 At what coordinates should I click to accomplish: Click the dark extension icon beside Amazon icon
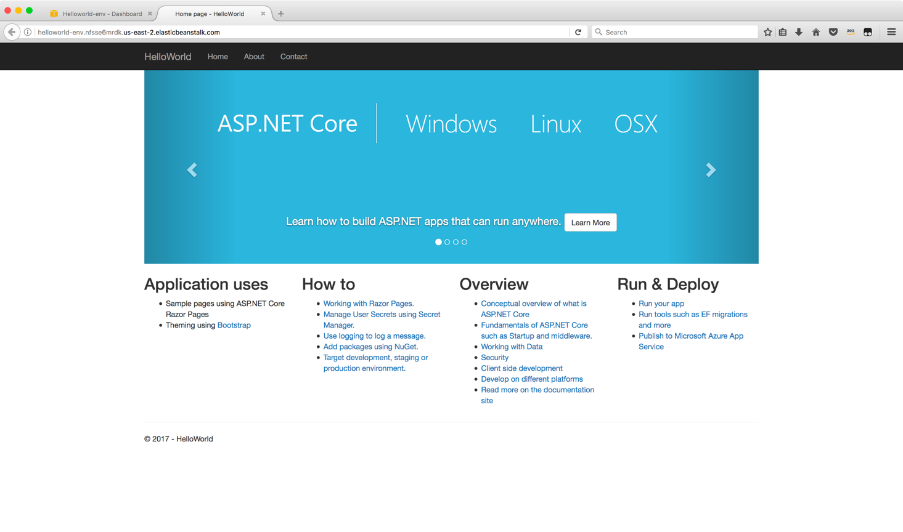[868, 32]
